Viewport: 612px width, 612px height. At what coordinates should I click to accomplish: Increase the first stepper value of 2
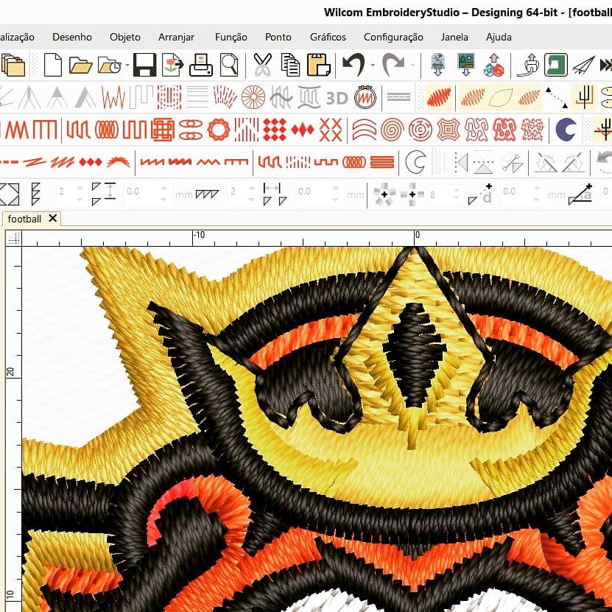pyautogui.click(x=80, y=188)
